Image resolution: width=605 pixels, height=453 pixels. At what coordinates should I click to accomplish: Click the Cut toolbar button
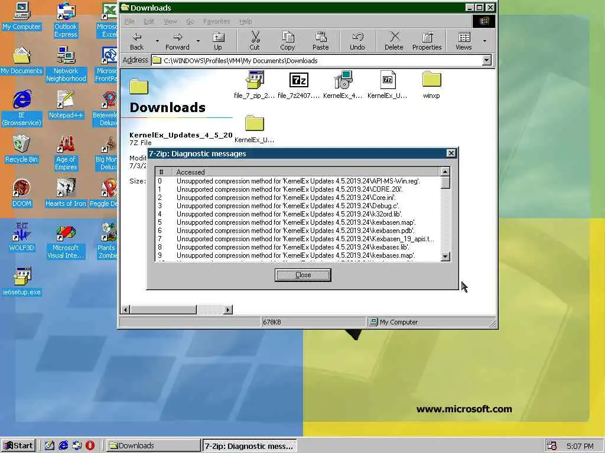(255, 41)
